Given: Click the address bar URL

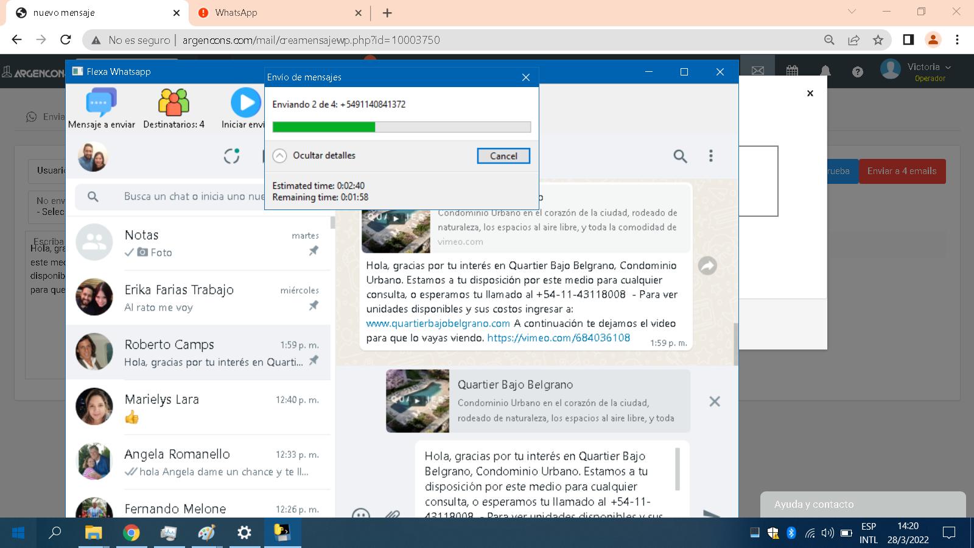Looking at the screenshot, I should click(x=311, y=40).
